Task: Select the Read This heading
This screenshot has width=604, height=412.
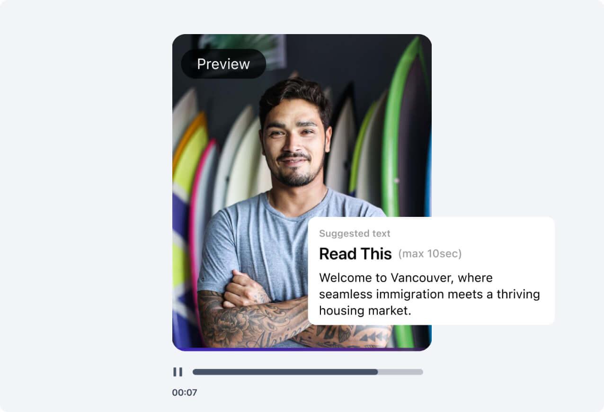Action: (355, 254)
